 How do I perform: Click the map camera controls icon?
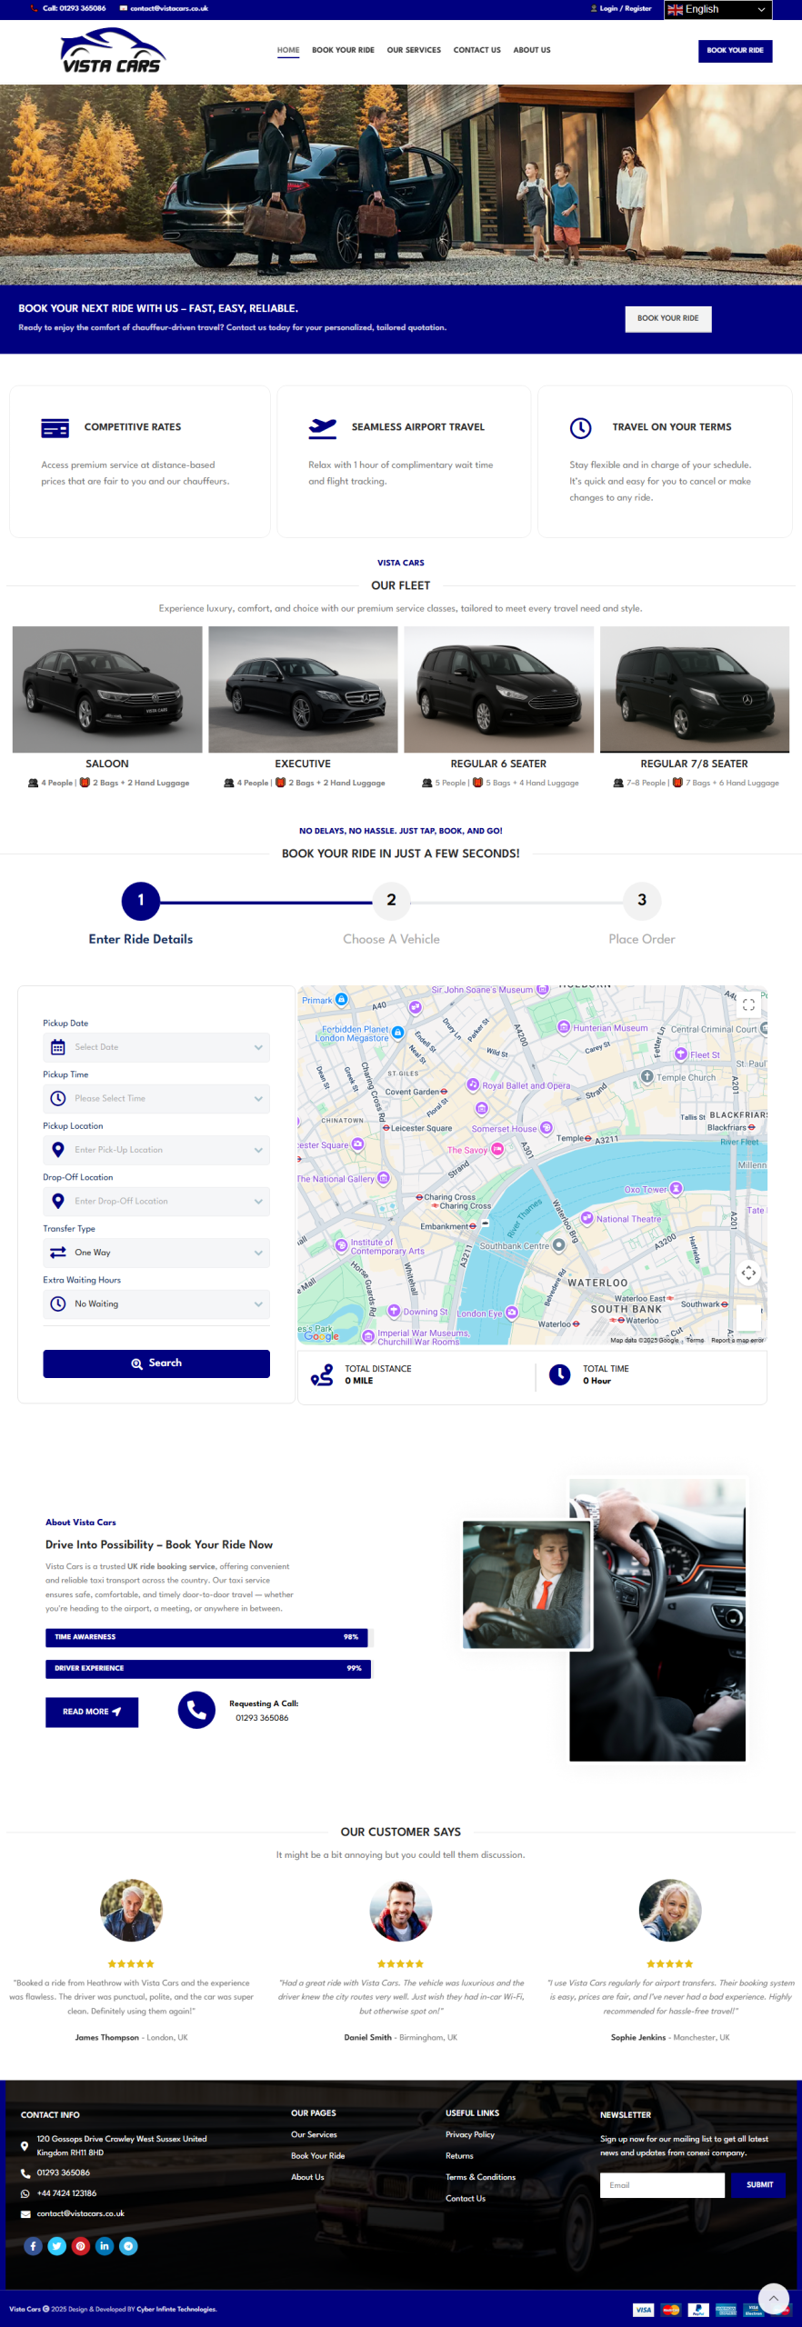pos(748,1273)
